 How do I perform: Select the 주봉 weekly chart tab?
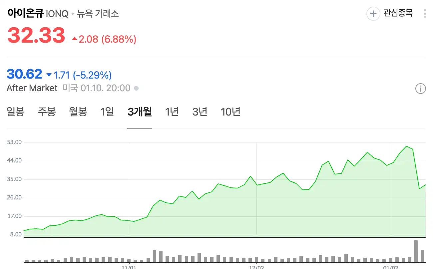47,112
